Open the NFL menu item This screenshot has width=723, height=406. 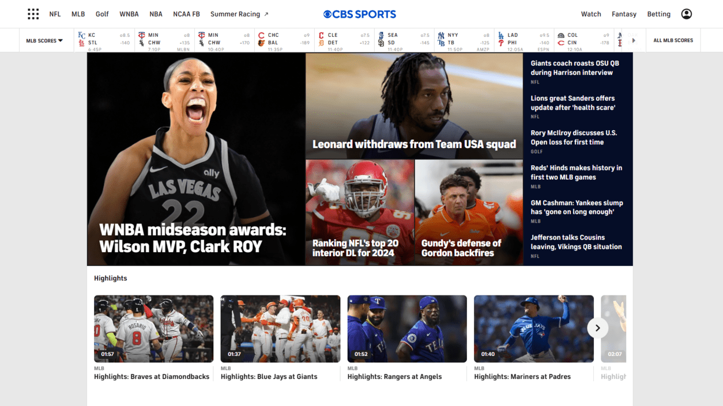(55, 14)
